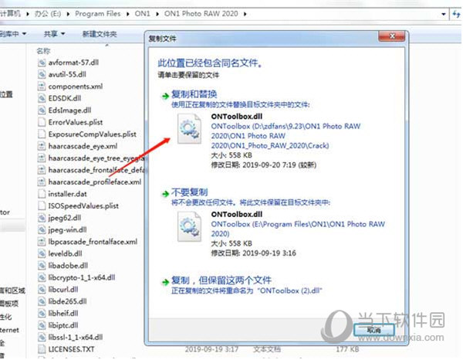Image resolution: width=463 pixels, height=360 pixels.
Task: Click the ON1 Photo RAW 2020 breadcrumb
Action: (201, 14)
